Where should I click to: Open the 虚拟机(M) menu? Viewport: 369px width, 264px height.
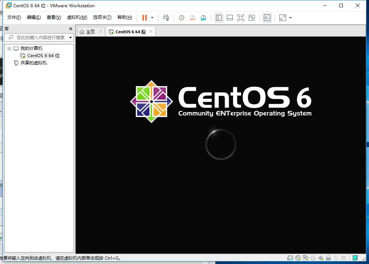tap(77, 17)
